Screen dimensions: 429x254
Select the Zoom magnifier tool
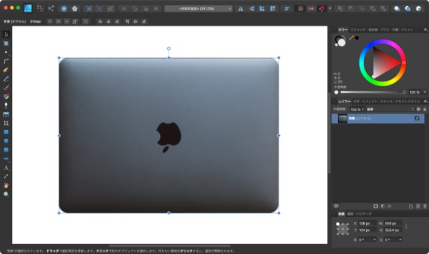[x=6, y=194]
